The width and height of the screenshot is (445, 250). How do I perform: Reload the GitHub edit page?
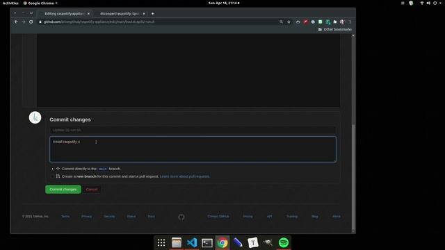(31, 22)
